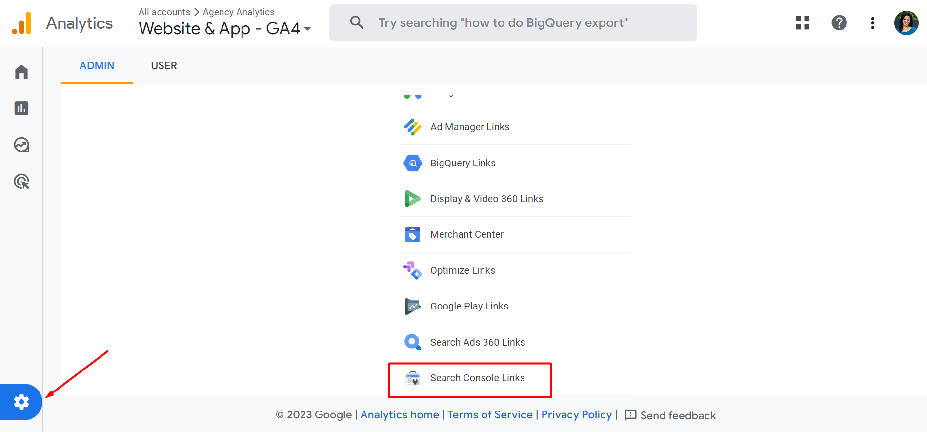Click the Search Console Links icon
The height and width of the screenshot is (432, 927).
click(x=413, y=378)
